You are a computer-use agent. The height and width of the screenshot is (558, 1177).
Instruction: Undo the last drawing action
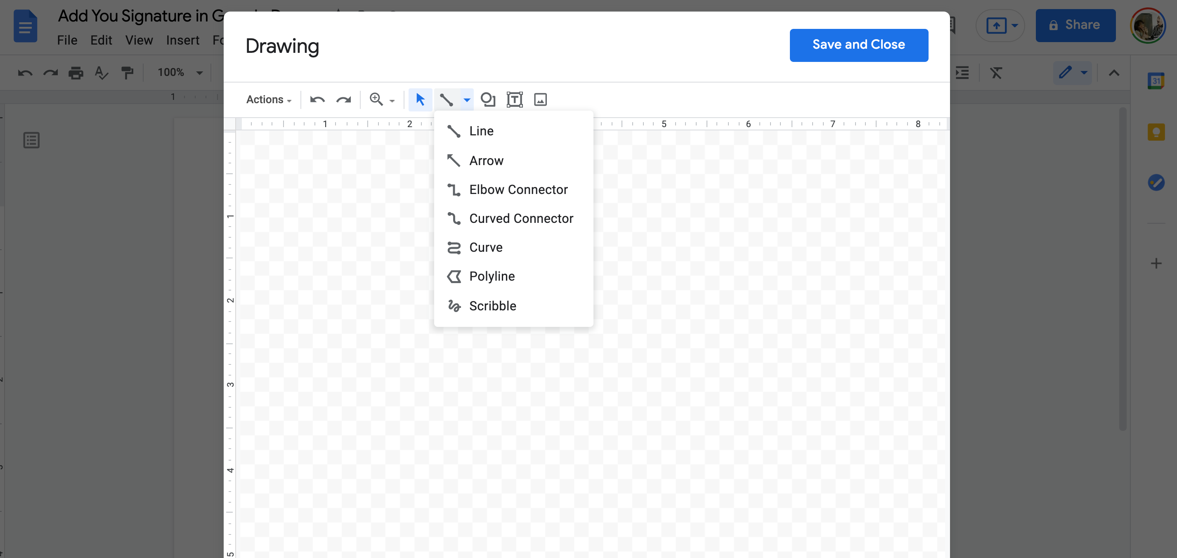(317, 99)
